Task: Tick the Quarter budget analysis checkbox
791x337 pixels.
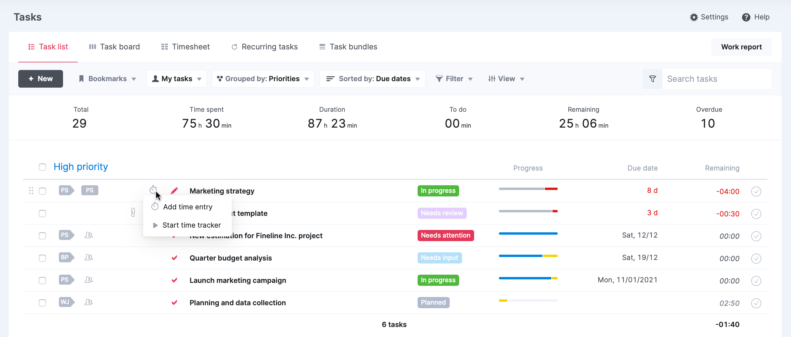Action: click(42, 258)
